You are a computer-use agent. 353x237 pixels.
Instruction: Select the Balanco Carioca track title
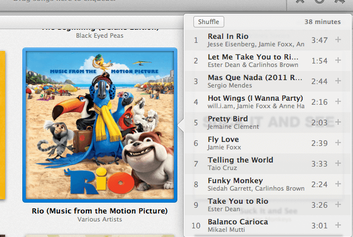238,222
